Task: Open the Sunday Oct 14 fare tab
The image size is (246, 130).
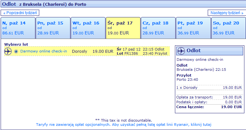Action: [x=18, y=28]
